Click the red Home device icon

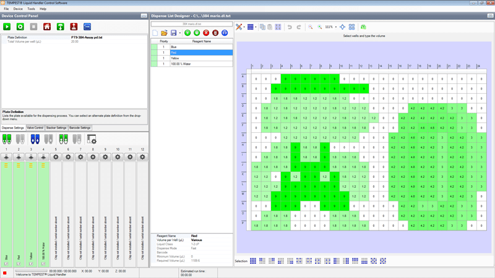47,27
